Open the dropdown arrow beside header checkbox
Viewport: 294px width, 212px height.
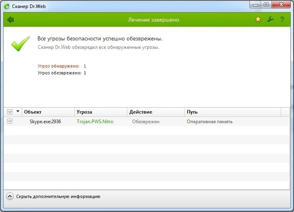pyautogui.click(x=18, y=111)
